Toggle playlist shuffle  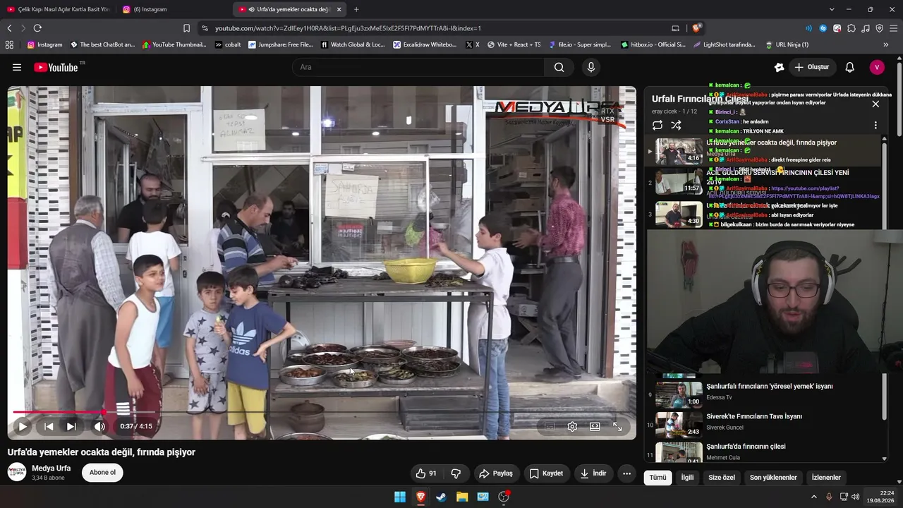click(676, 125)
